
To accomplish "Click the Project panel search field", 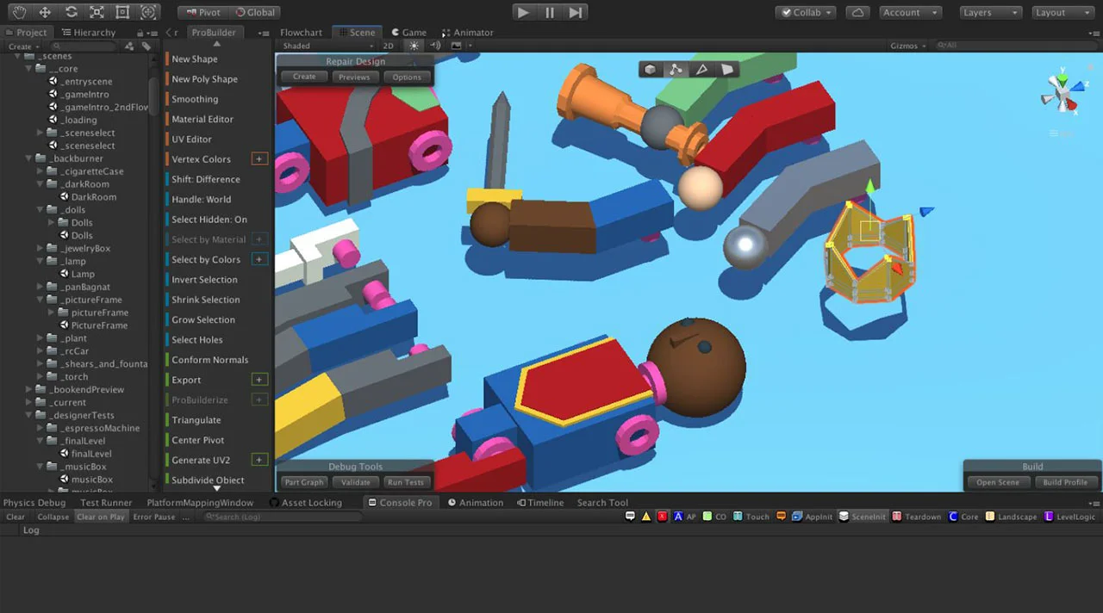I will (x=82, y=46).
